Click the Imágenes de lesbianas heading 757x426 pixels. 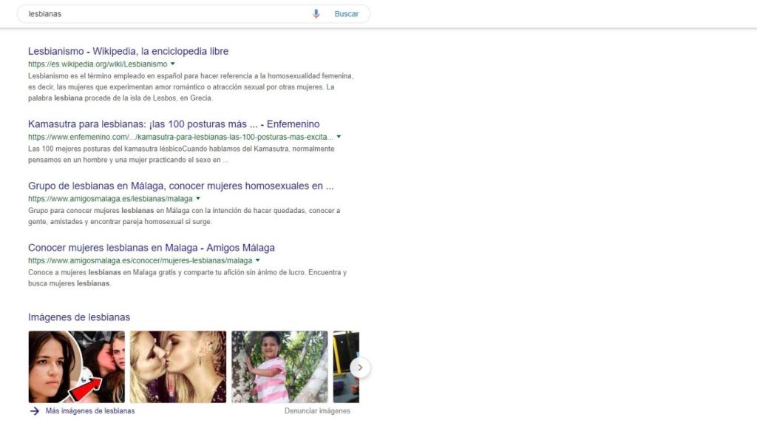click(79, 317)
